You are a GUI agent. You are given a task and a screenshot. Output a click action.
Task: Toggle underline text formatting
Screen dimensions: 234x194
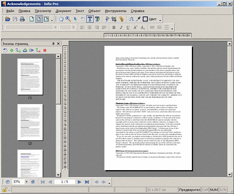click(129, 28)
